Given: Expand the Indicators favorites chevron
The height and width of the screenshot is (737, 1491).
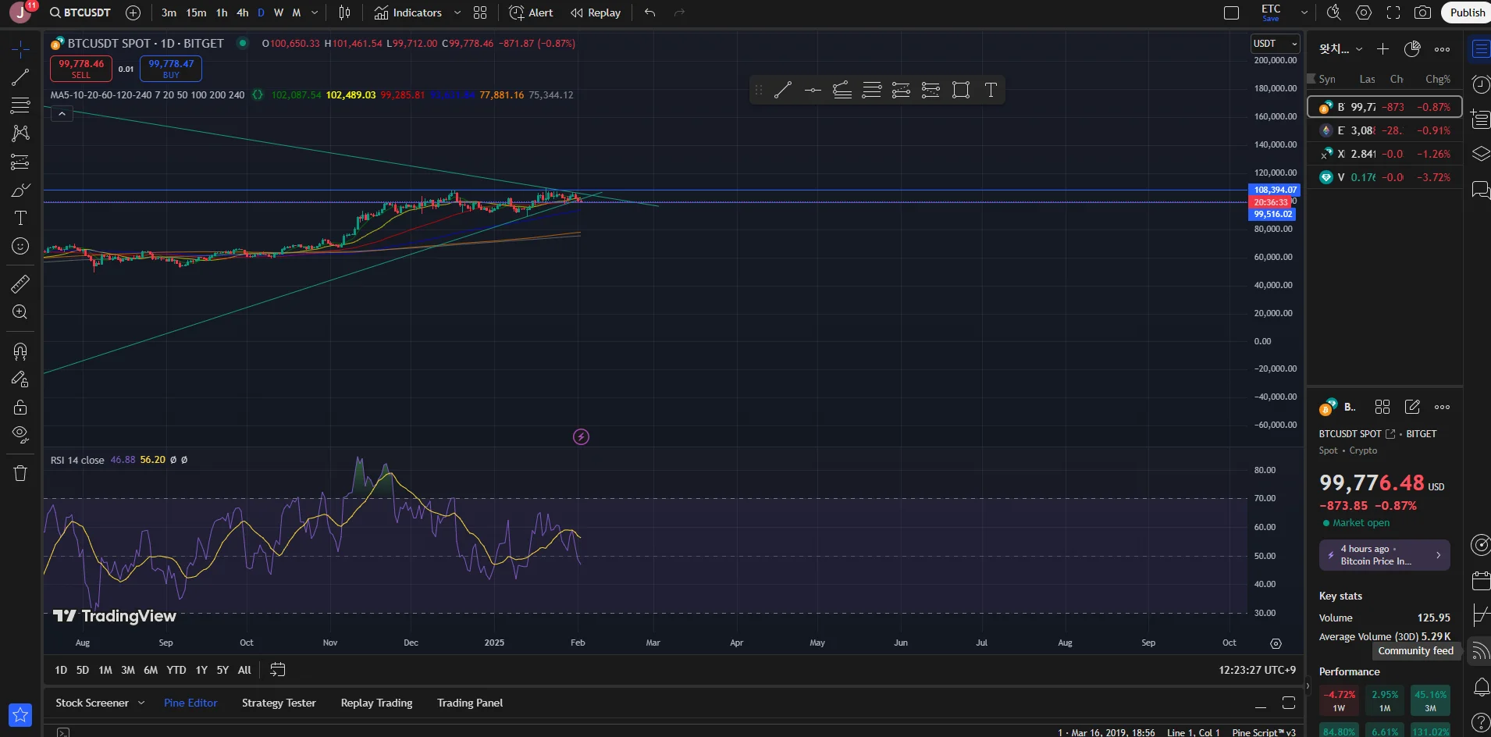Looking at the screenshot, I should click(x=457, y=12).
